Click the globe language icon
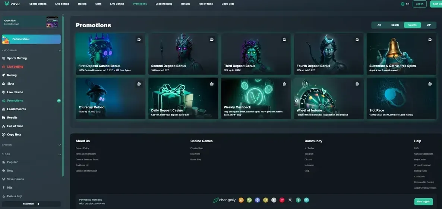The height and width of the screenshot is (209, 442). click(x=402, y=4)
